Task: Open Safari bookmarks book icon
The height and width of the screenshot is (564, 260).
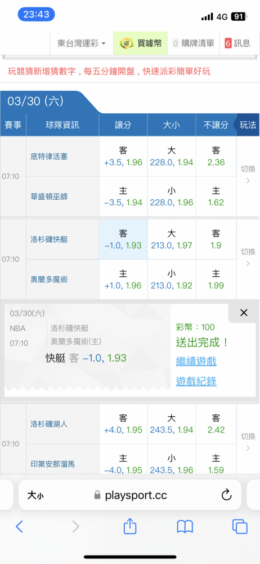Action: [x=185, y=527]
